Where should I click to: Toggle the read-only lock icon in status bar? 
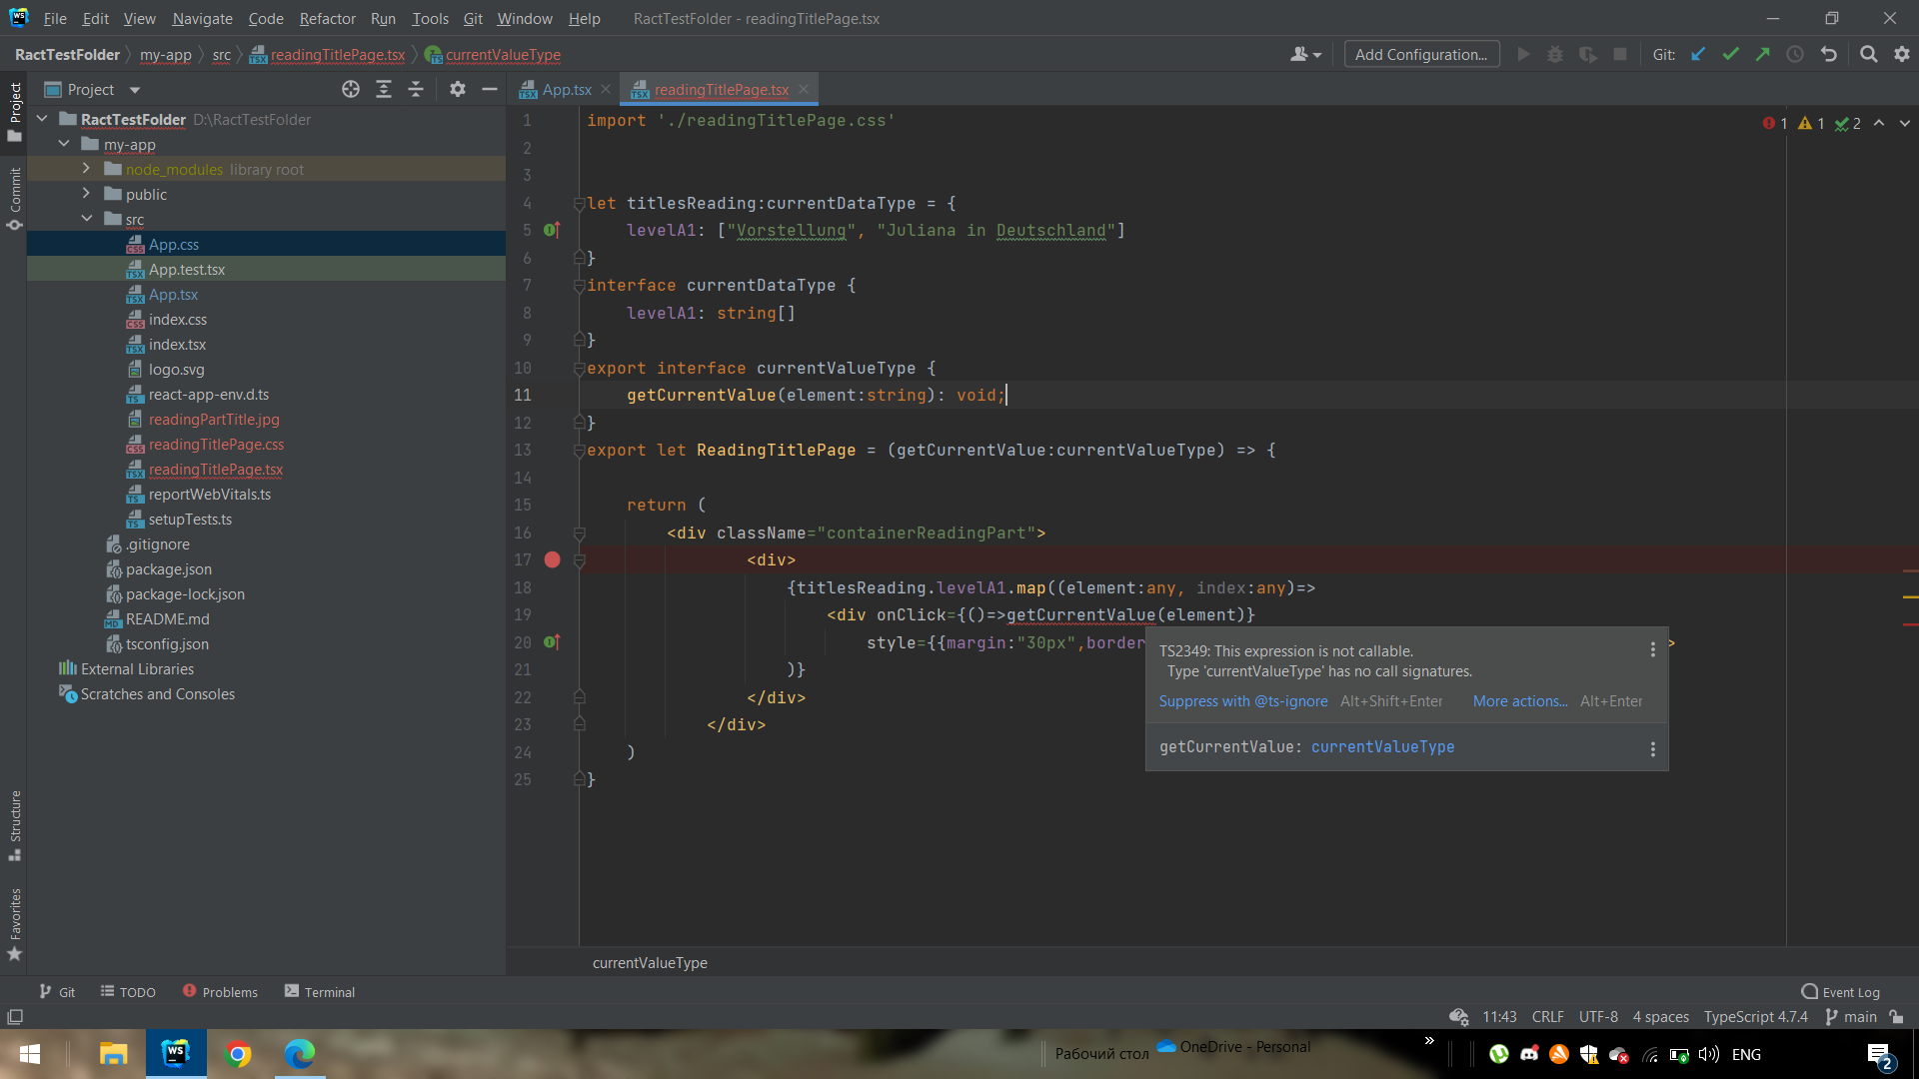(x=1896, y=1017)
